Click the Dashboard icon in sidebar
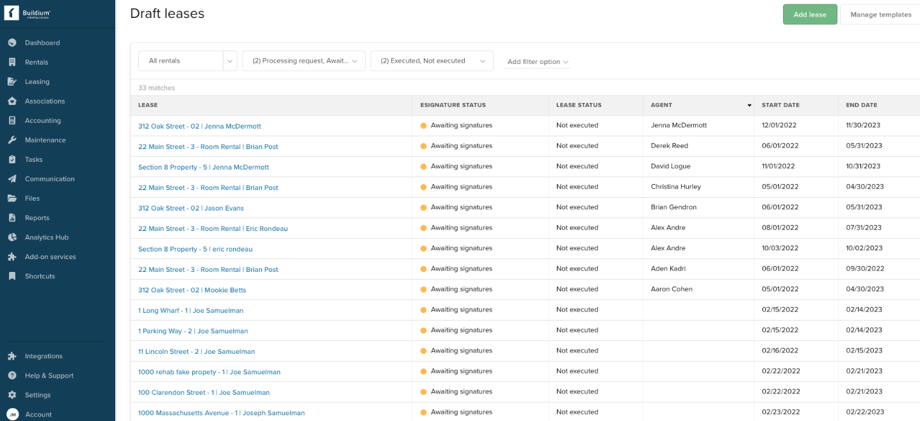 tap(12, 43)
